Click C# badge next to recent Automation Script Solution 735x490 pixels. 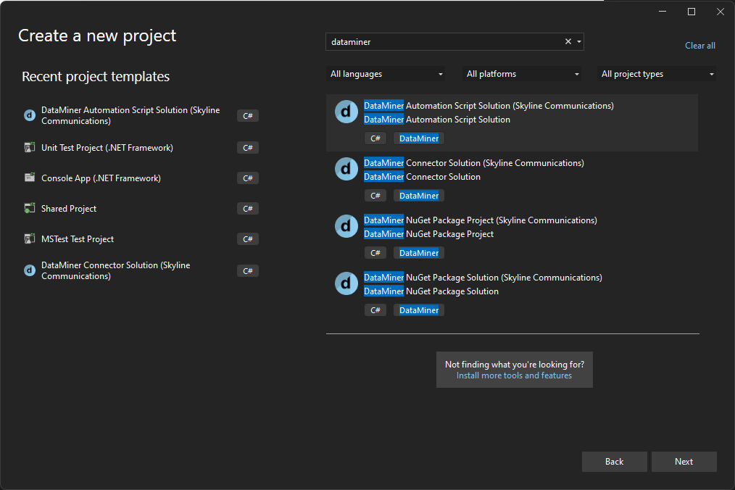(248, 116)
